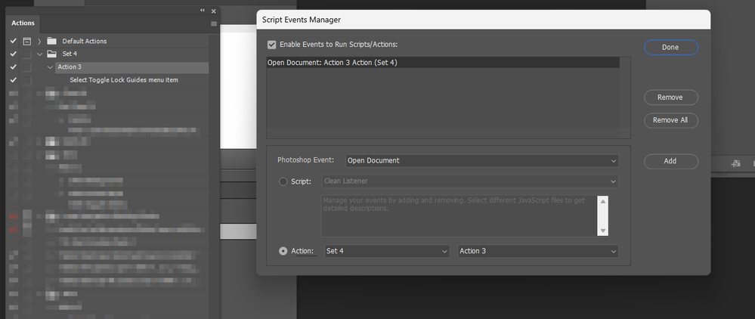Expand the Default Actions set
Image resolution: width=755 pixels, height=319 pixels.
39,41
